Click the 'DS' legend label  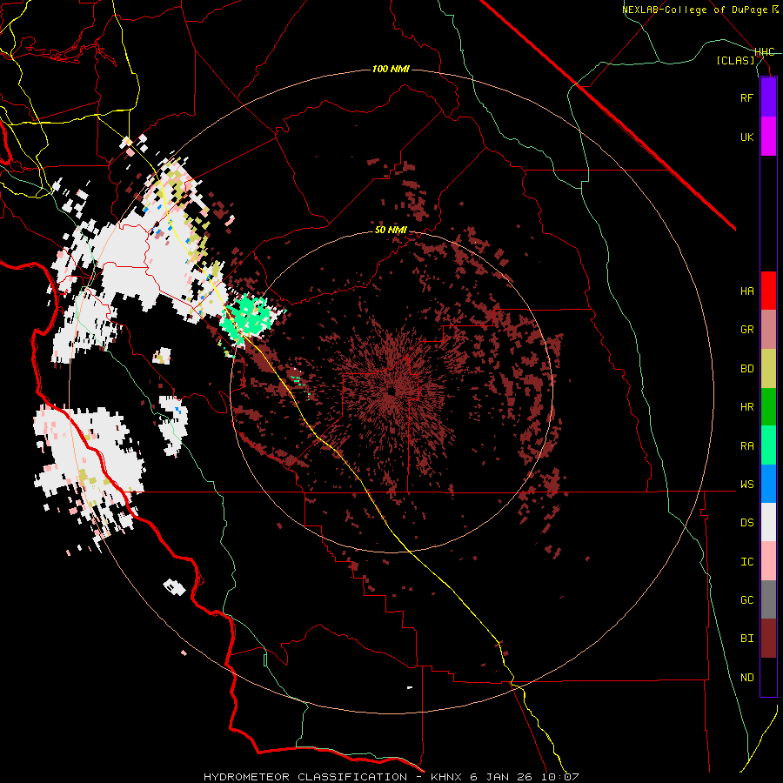pos(746,523)
